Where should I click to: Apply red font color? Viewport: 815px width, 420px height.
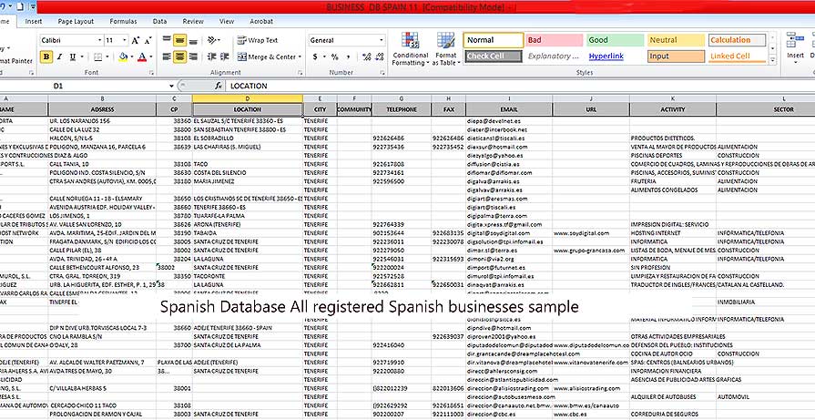[142, 56]
